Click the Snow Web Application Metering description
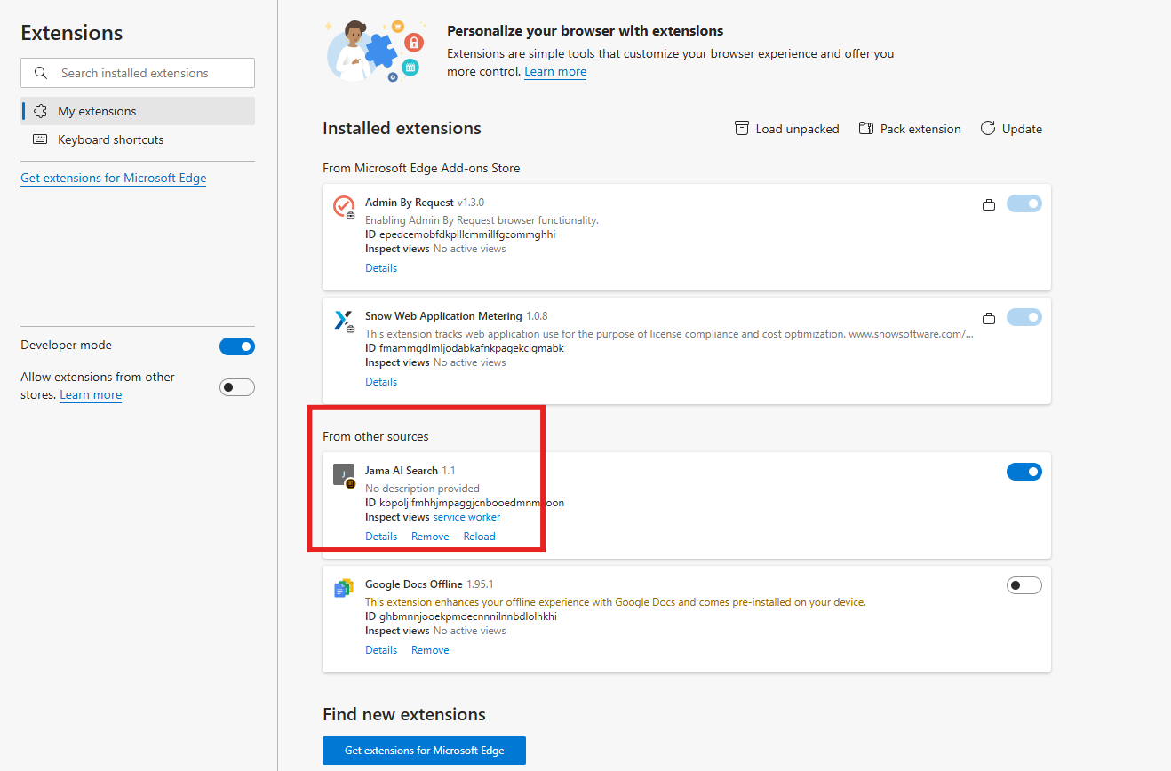 tap(669, 334)
